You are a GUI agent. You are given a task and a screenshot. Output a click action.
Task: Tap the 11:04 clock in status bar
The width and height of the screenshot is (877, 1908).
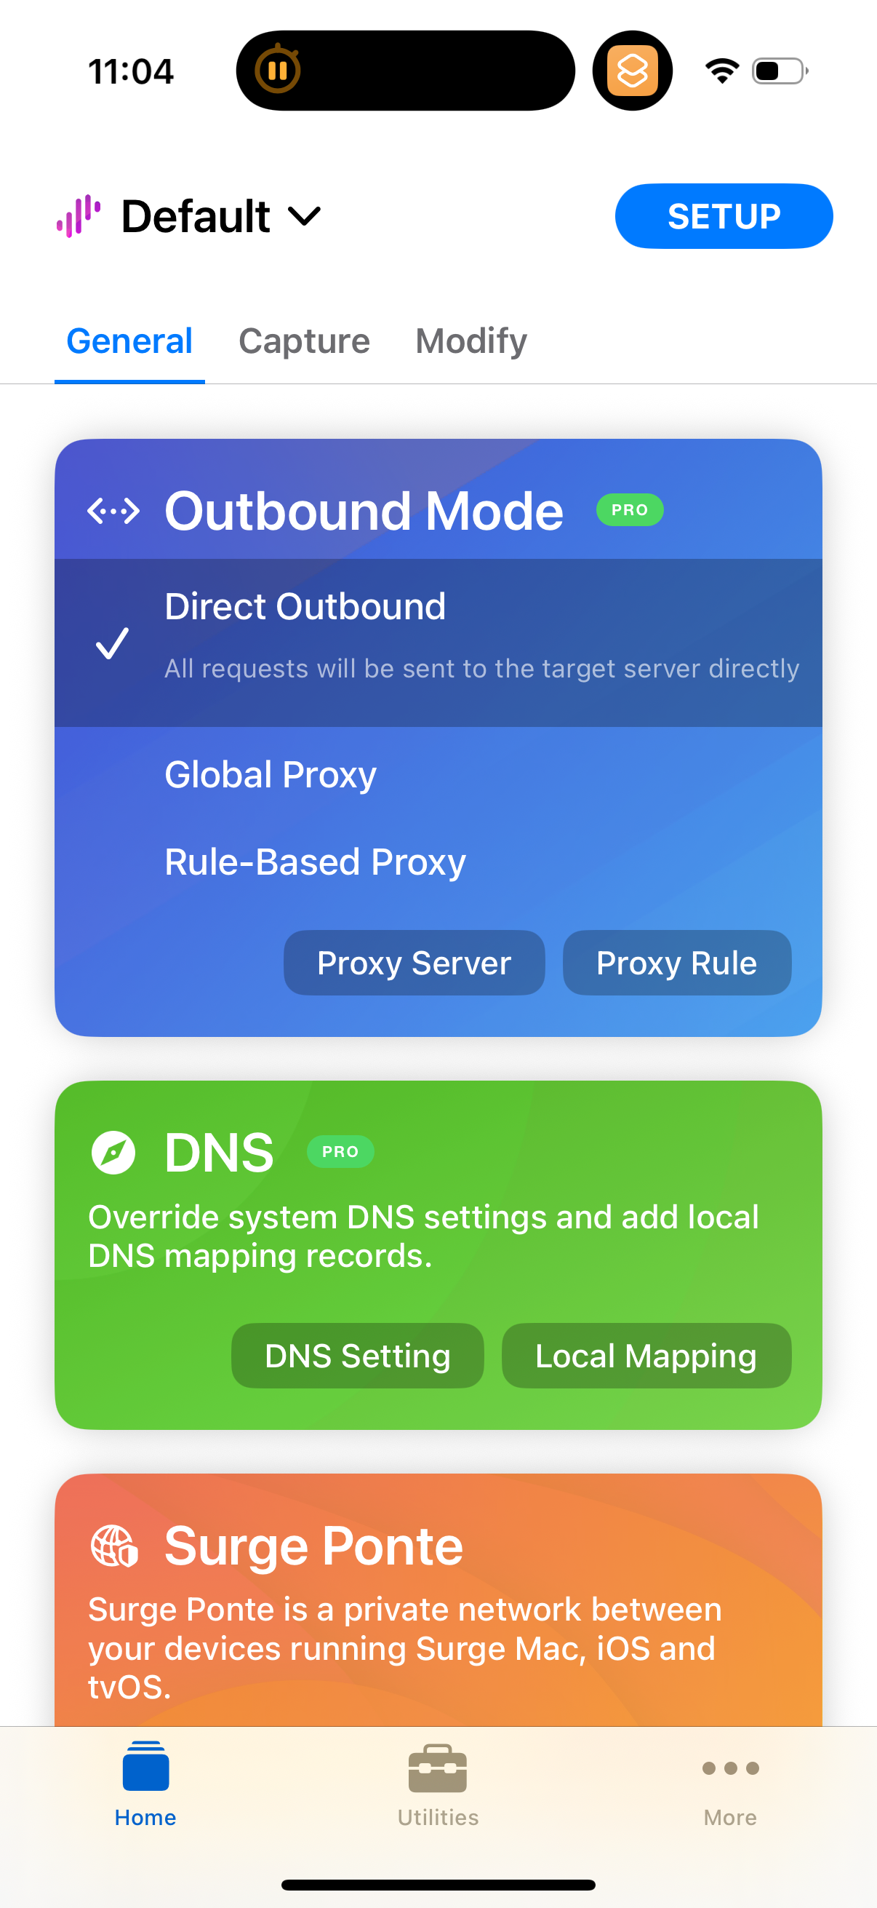131,72
